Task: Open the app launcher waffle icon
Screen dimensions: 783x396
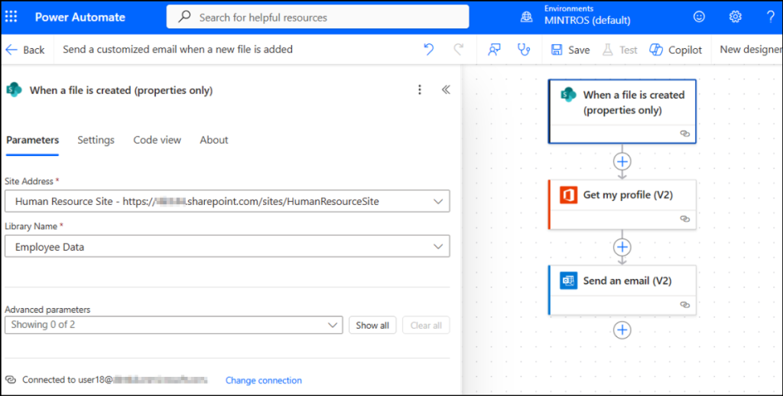Action: [11, 17]
